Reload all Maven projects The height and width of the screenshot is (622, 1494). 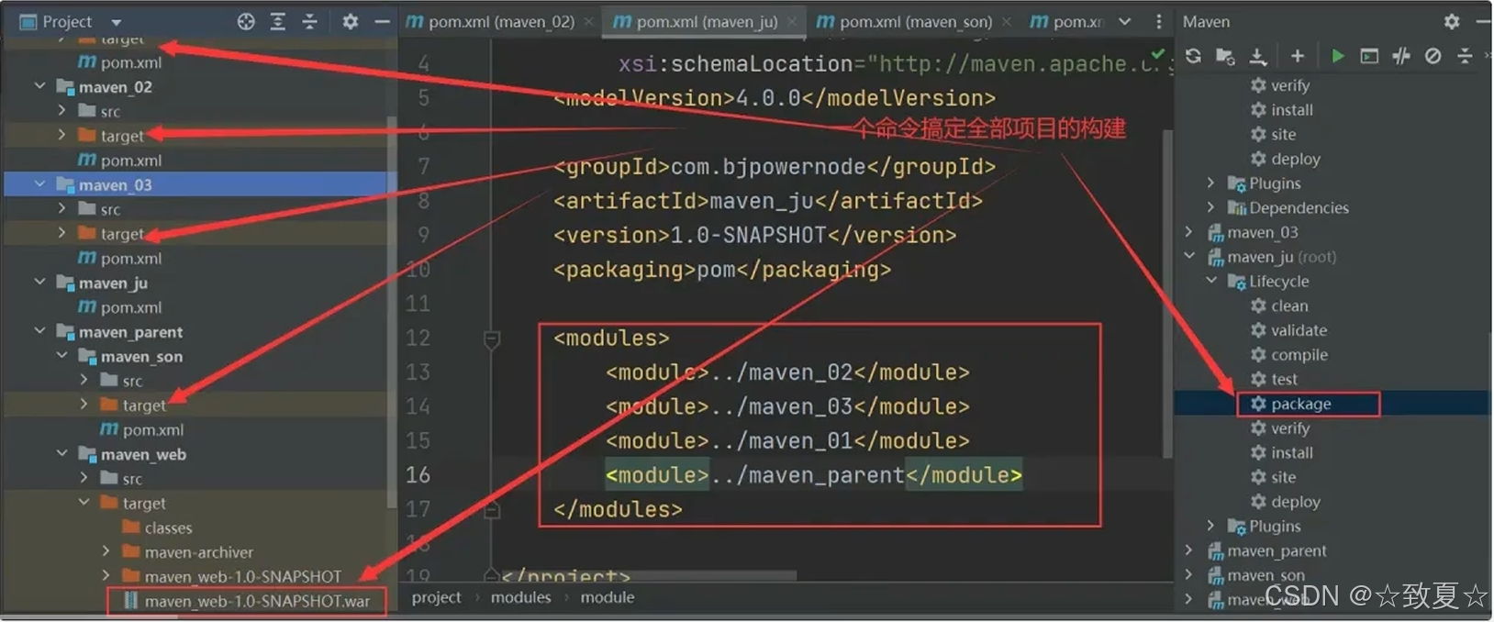[1193, 56]
